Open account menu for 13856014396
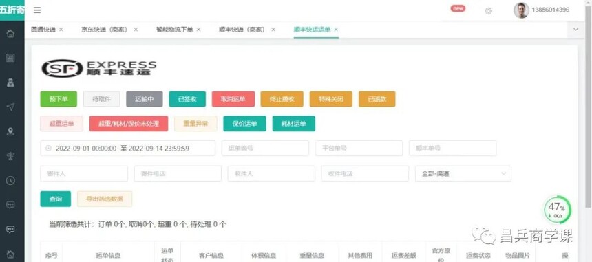Image resolution: width=592 pixels, height=262 pixels. 550,10
